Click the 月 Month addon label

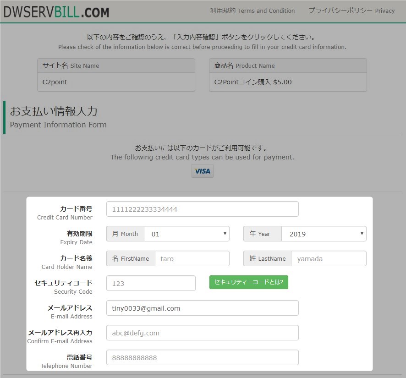(125, 234)
